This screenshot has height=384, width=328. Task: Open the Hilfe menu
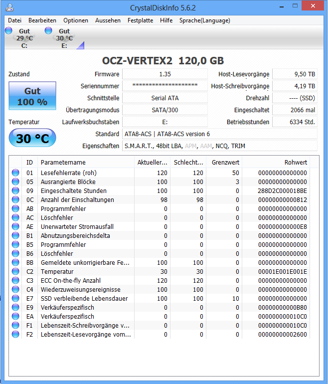[x=166, y=20]
